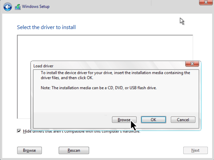Viewport: 214px width, 160px height.
Task: Click the 'To install the device driver' message
Action: click(115, 75)
